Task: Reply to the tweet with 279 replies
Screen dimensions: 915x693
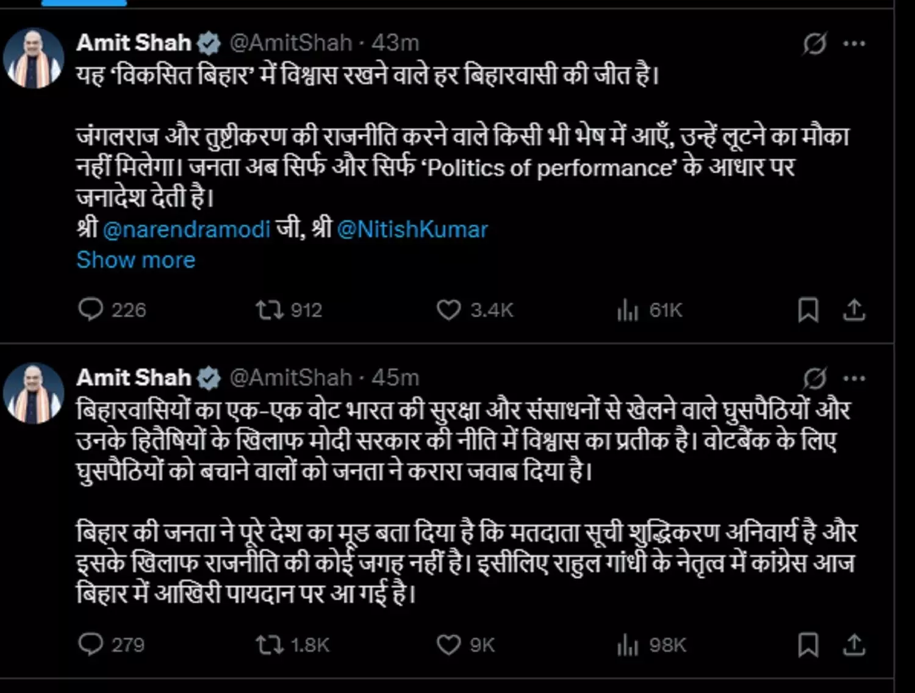Action: [x=91, y=644]
